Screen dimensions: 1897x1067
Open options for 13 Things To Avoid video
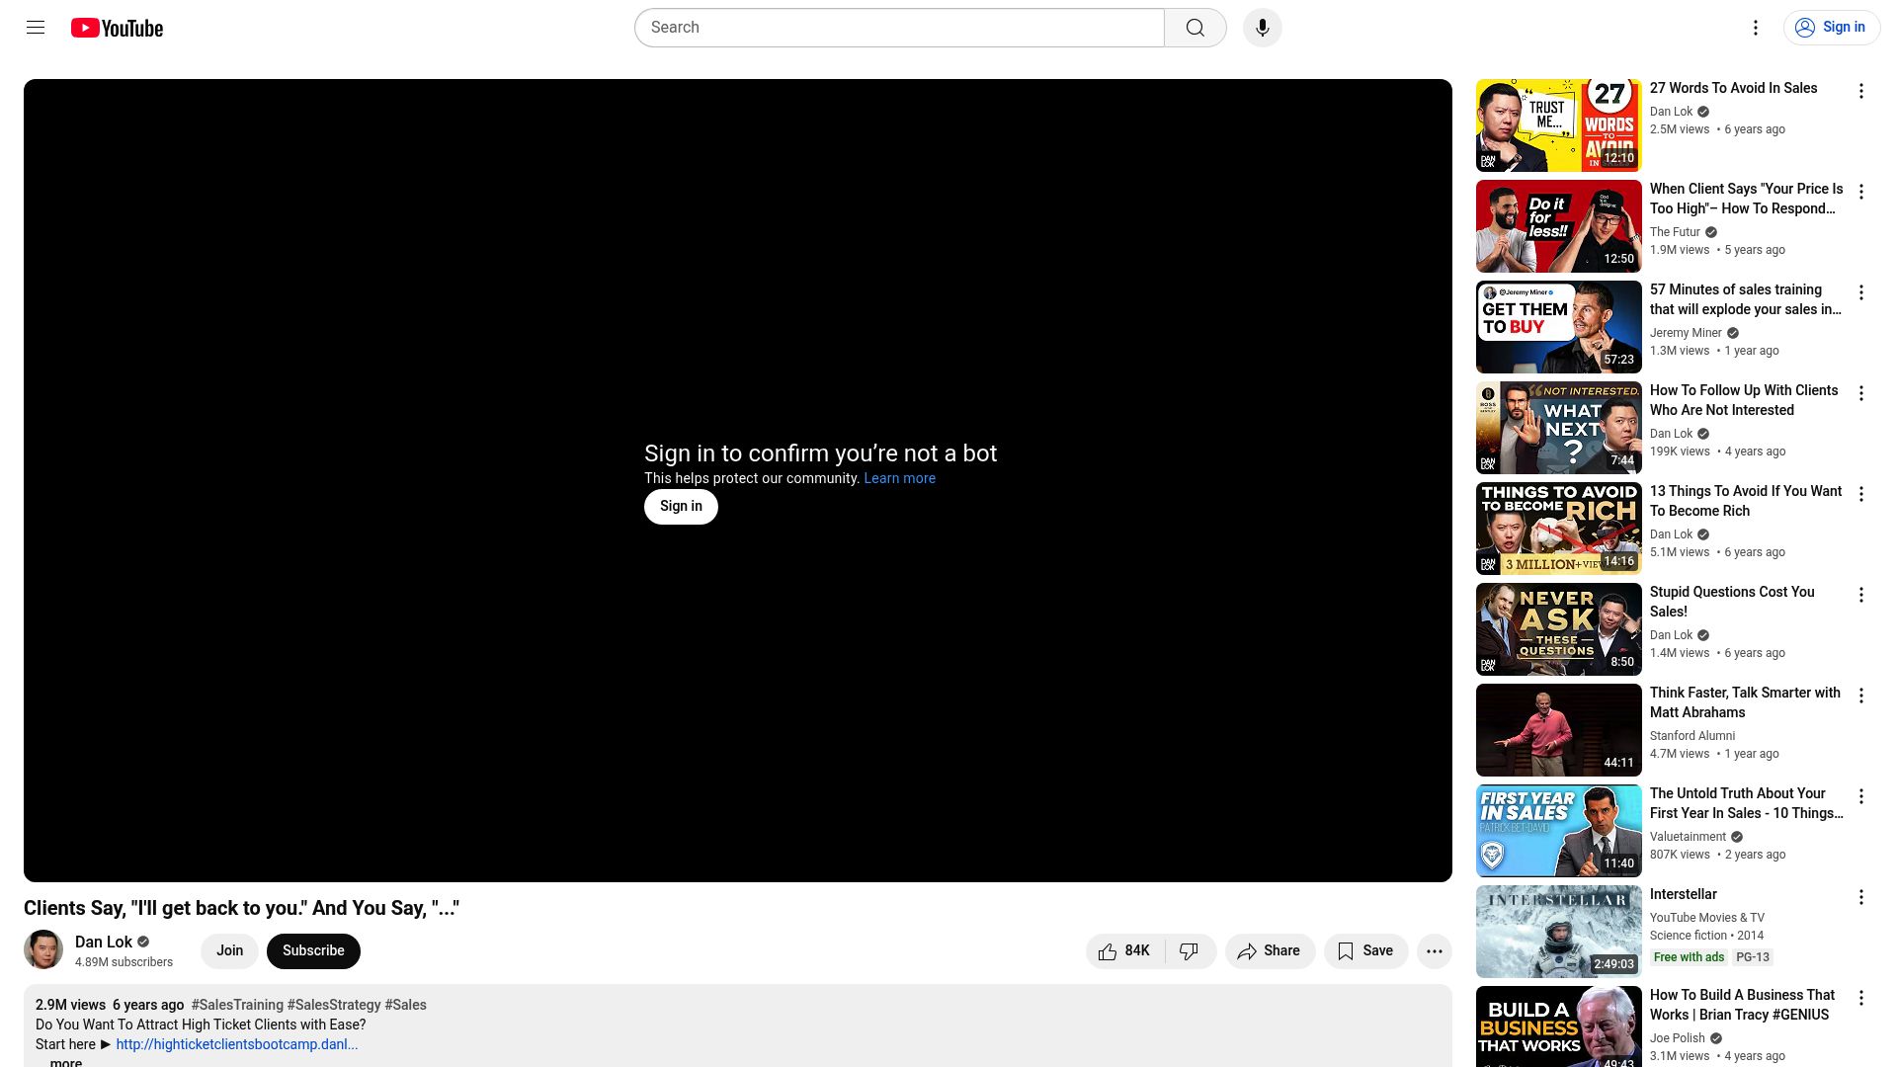tap(1860, 494)
